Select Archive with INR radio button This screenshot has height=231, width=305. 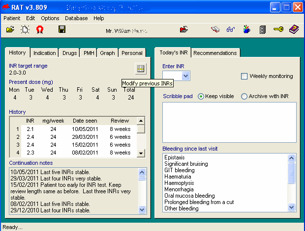(x=244, y=97)
